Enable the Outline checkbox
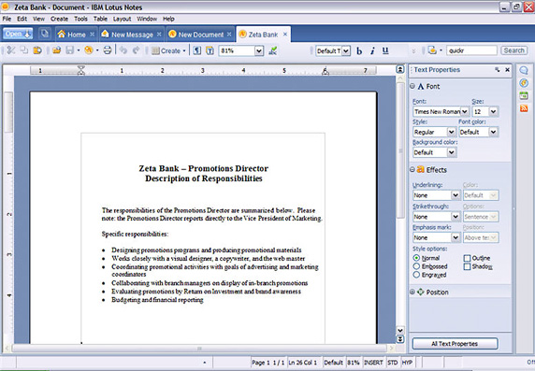Viewport: 535px width, 371px height. pyautogui.click(x=467, y=258)
